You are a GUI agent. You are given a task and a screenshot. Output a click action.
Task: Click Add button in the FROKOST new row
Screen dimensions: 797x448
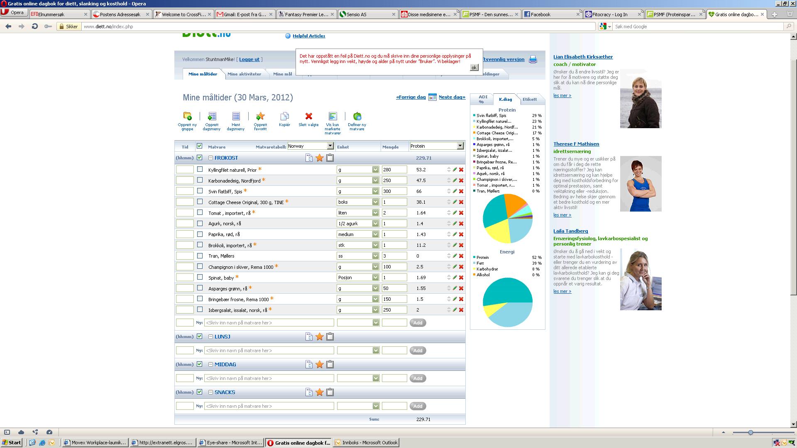(x=418, y=323)
